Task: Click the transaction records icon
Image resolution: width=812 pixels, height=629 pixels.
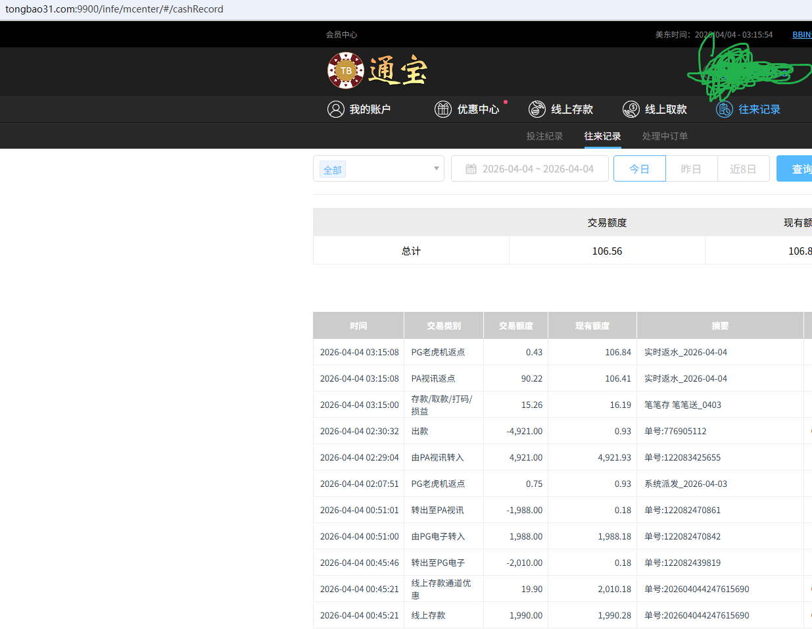Action: click(x=725, y=109)
